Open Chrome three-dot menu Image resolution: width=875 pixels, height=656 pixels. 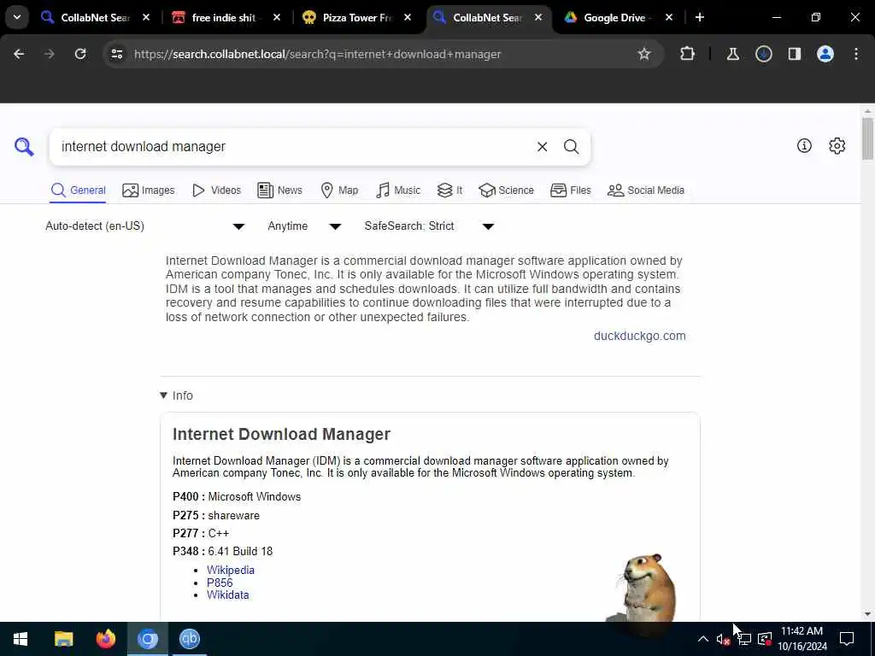tap(856, 54)
